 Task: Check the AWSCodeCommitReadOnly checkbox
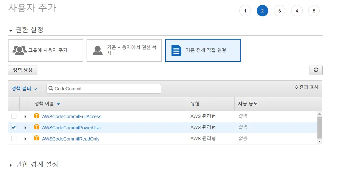tap(14, 139)
